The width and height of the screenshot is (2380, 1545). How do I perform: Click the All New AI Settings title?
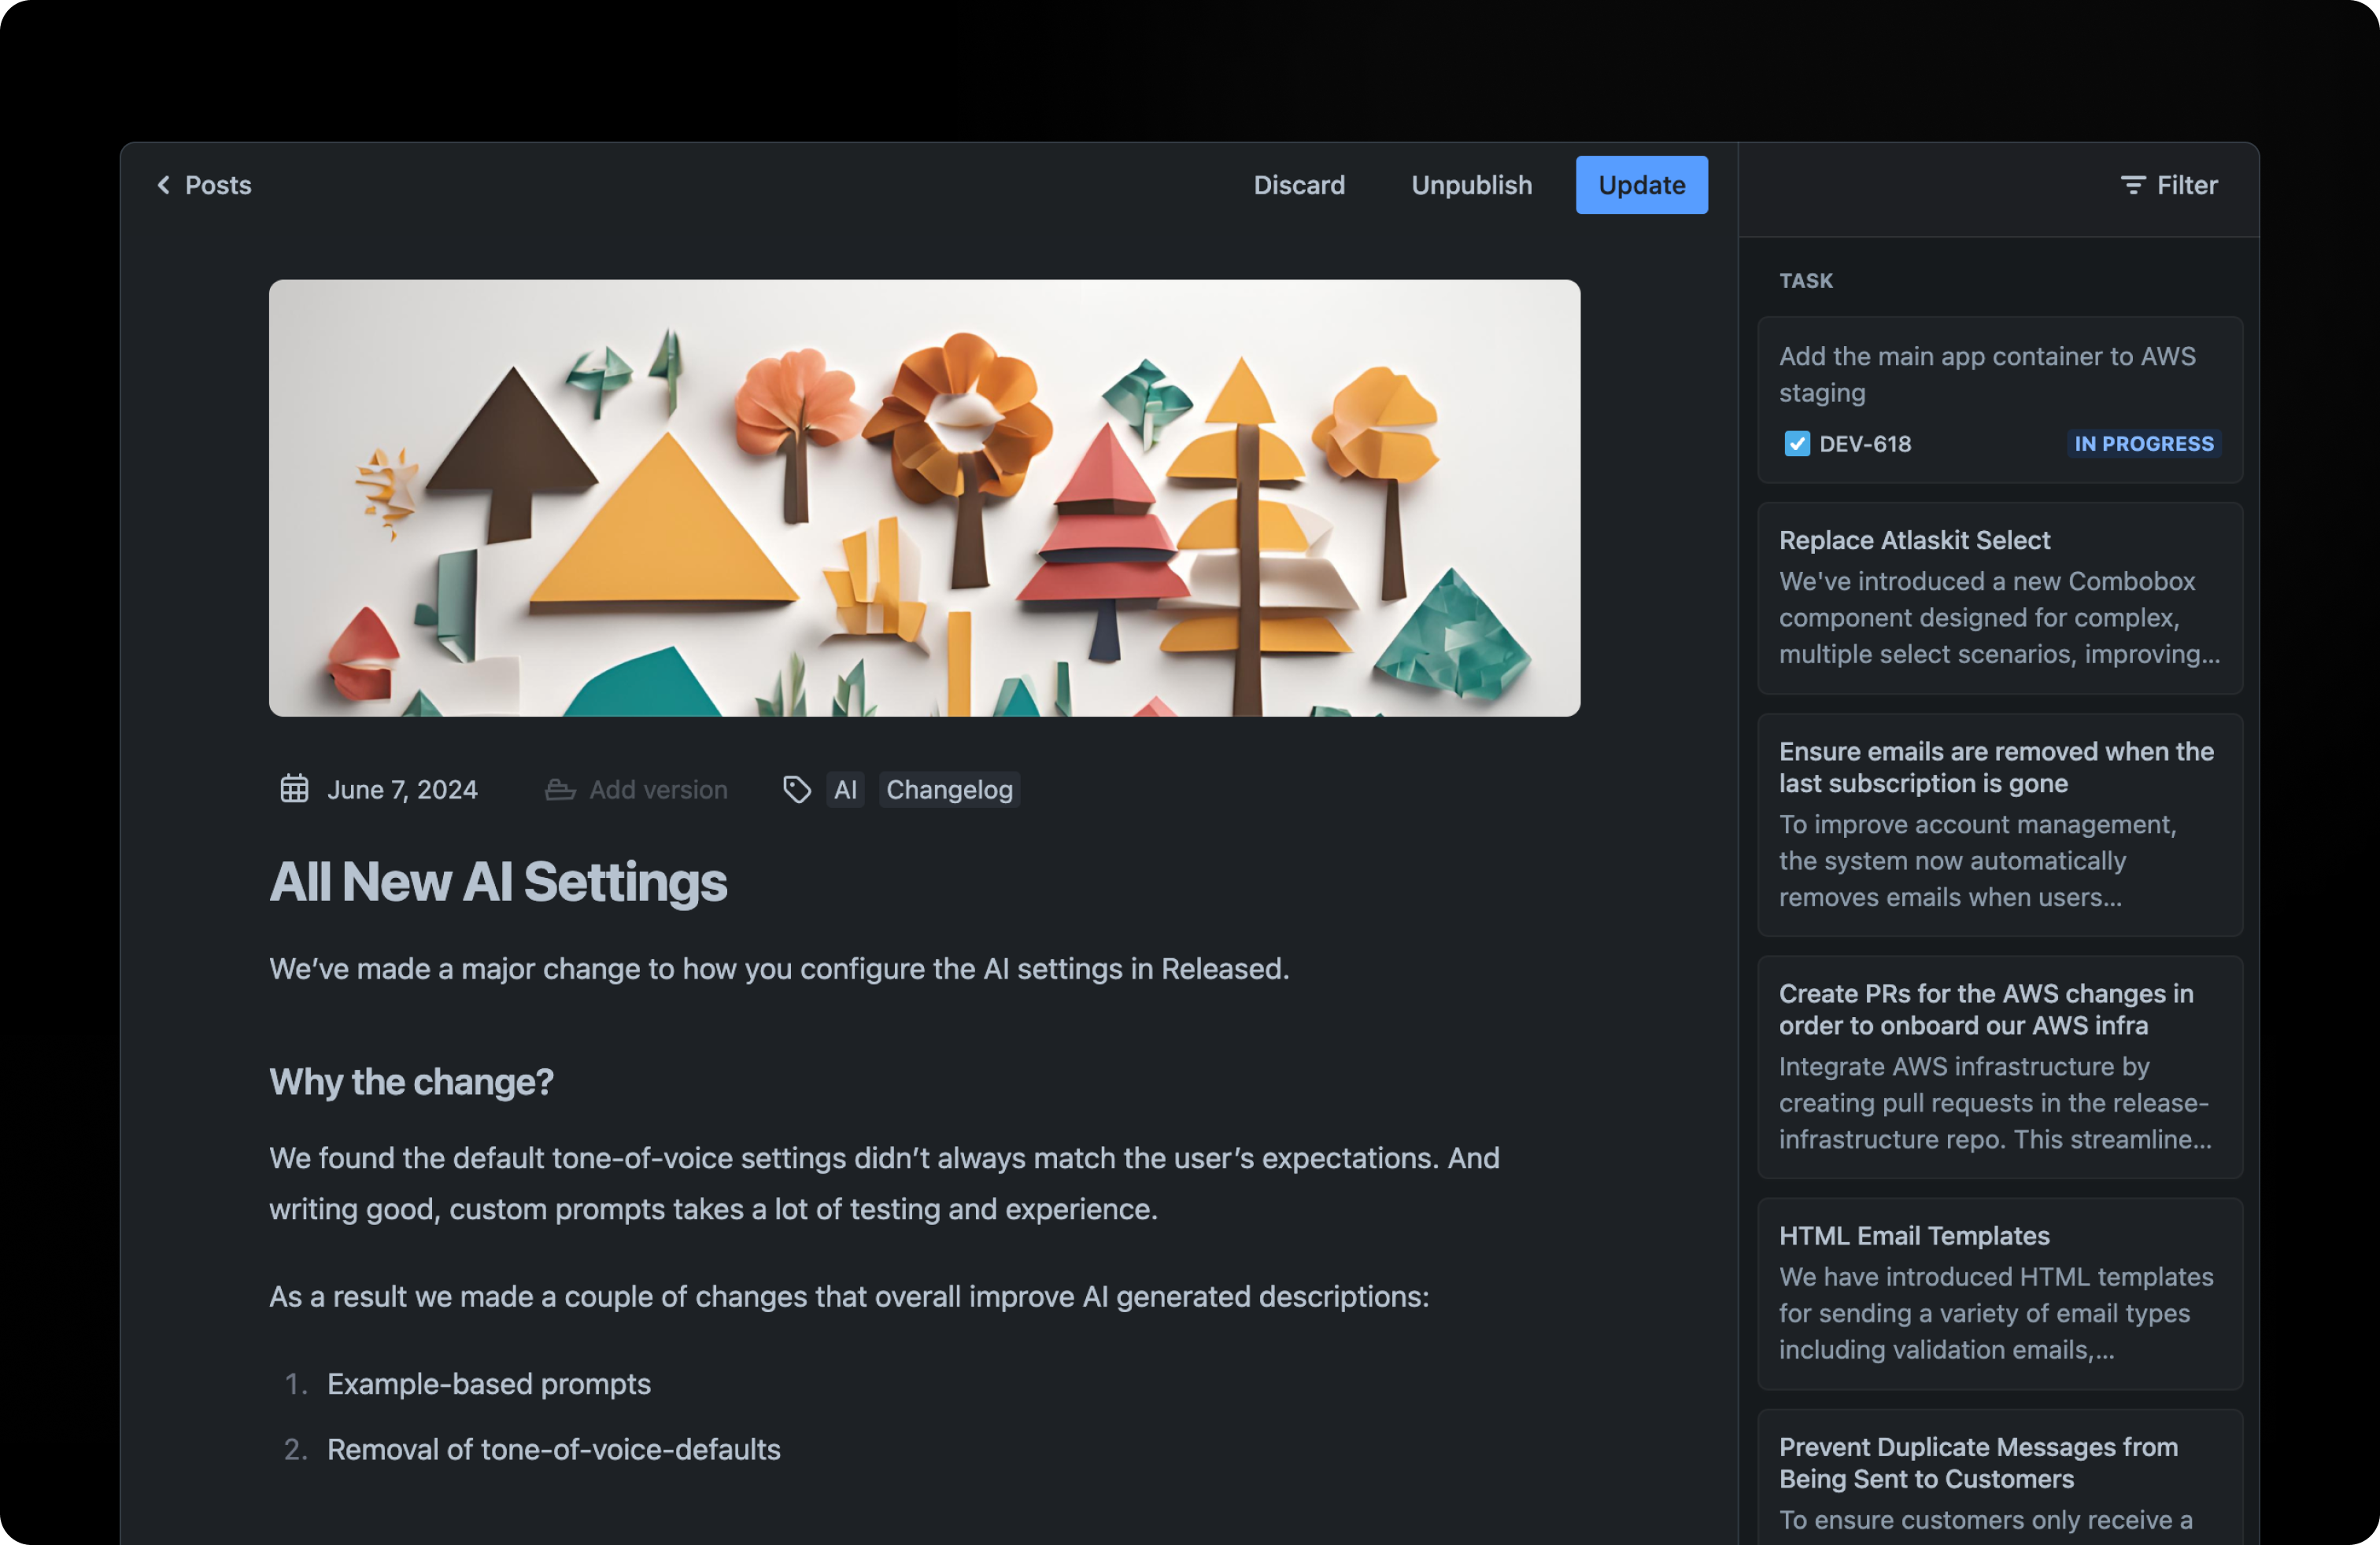498,883
